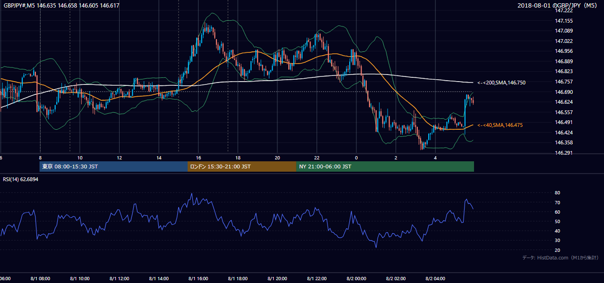Click price level 146.624 on axis
Image resolution: width=604 pixels, height=283 pixels.
(564, 102)
